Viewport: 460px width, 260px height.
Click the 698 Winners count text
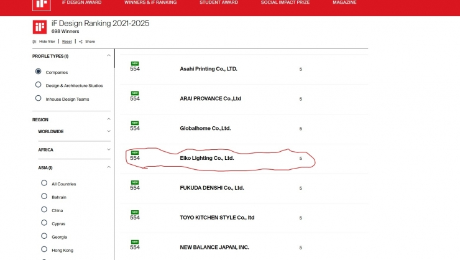65,31
